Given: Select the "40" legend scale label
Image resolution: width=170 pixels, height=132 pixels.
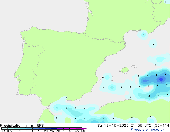Looking at the screenshot, I should click(71, 131).
